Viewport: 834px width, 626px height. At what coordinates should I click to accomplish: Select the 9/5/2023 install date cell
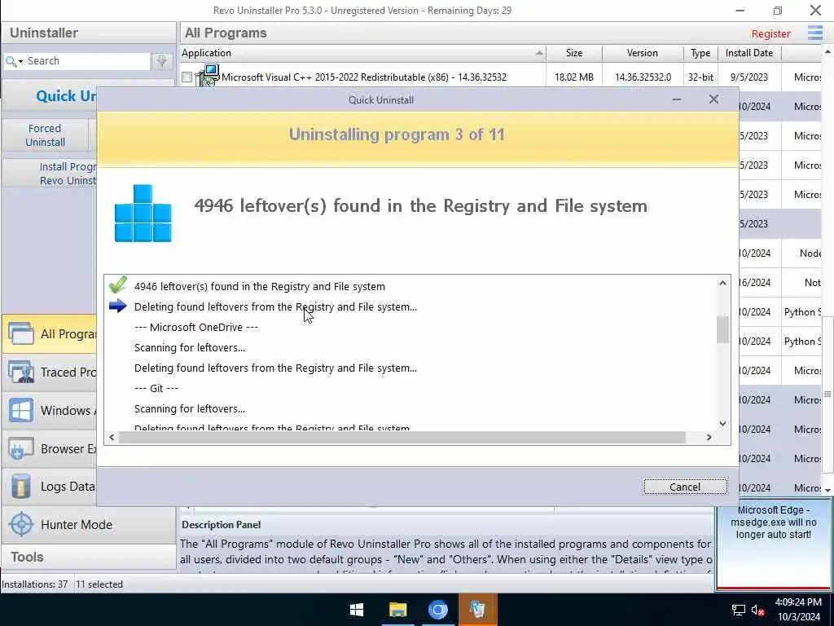[x=749, y=77]
